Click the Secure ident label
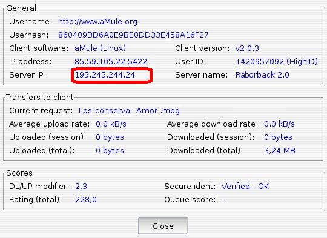327x238 pixels. pyautogui.click(x=190, y=187)
